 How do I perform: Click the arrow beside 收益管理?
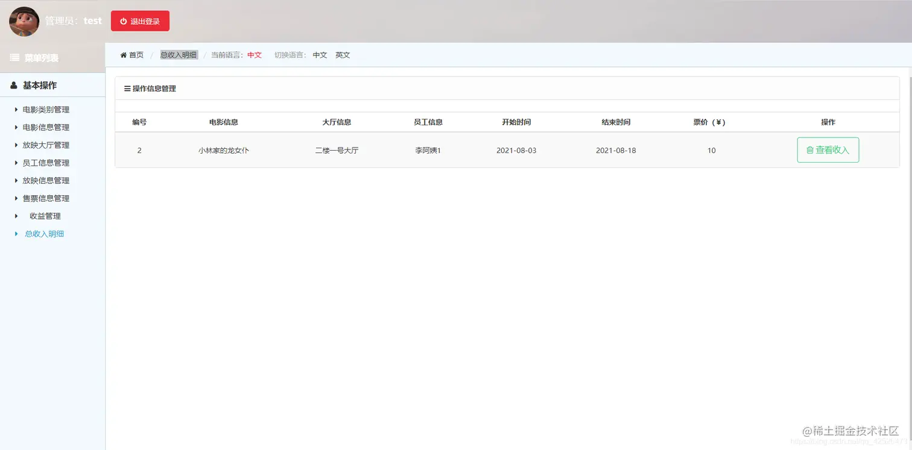[x=16, y=216]
